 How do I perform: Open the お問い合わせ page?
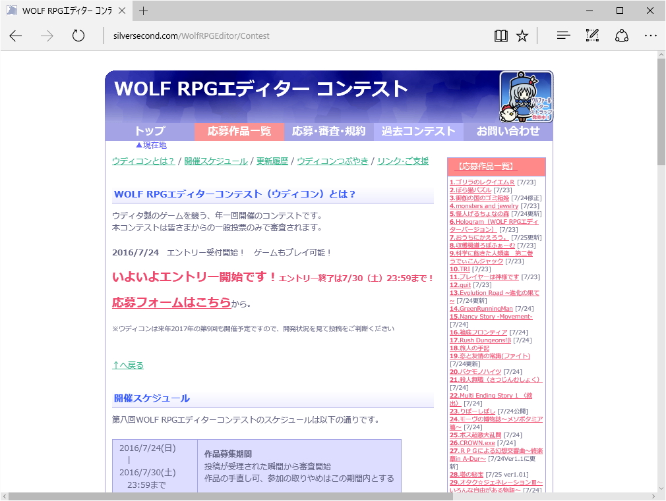click(x=508, y=131)
